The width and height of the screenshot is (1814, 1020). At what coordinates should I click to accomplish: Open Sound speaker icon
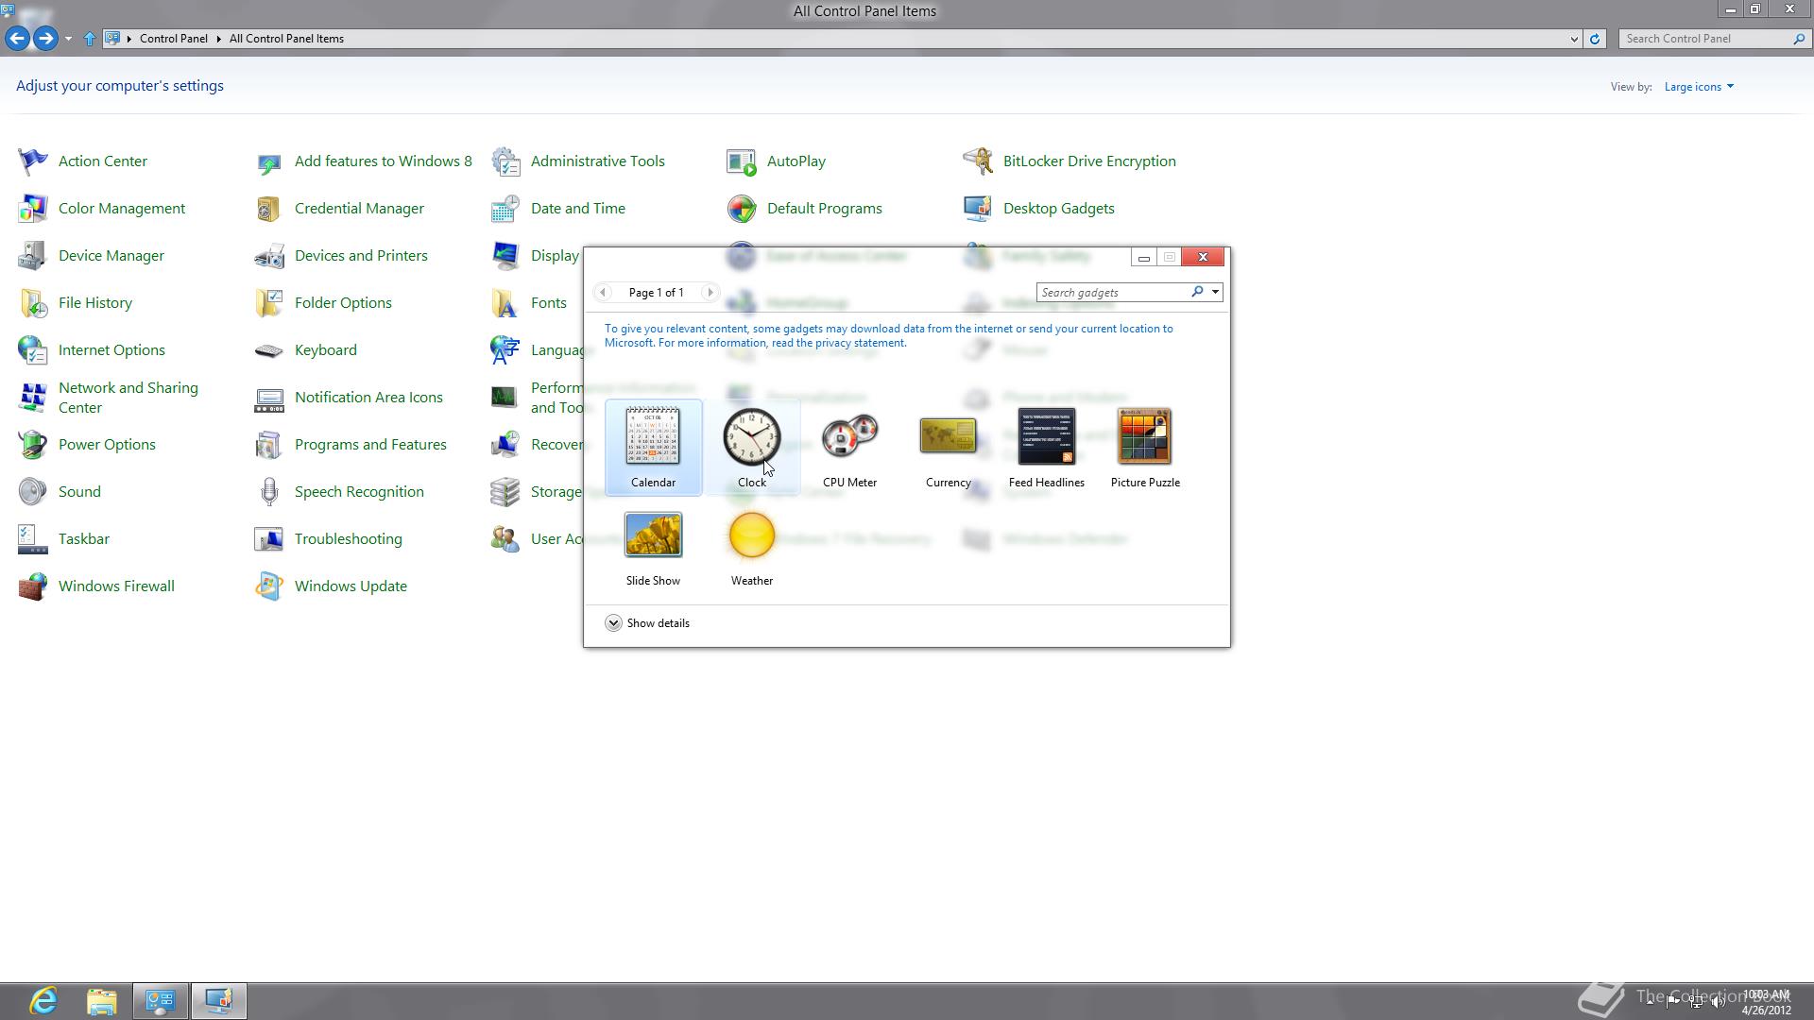tap(33, 492)
